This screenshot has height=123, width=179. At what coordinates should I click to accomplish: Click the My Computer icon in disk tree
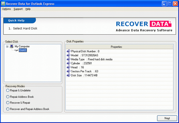tap(11, 47)
